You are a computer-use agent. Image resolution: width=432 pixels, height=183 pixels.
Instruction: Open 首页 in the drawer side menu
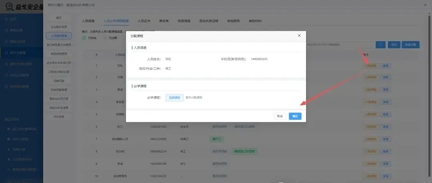click(x=59, y=18)
